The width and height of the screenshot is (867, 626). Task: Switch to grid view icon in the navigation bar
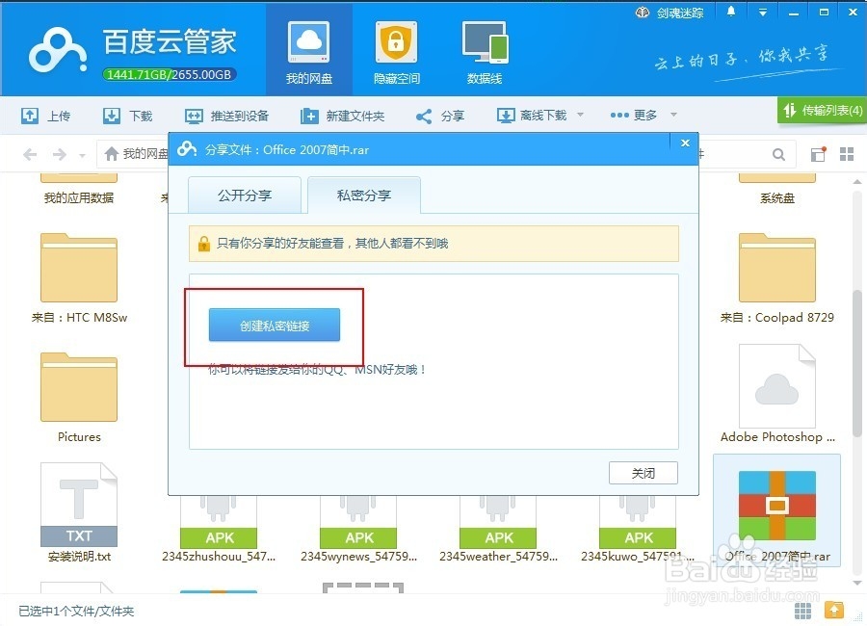click(847, 154)
